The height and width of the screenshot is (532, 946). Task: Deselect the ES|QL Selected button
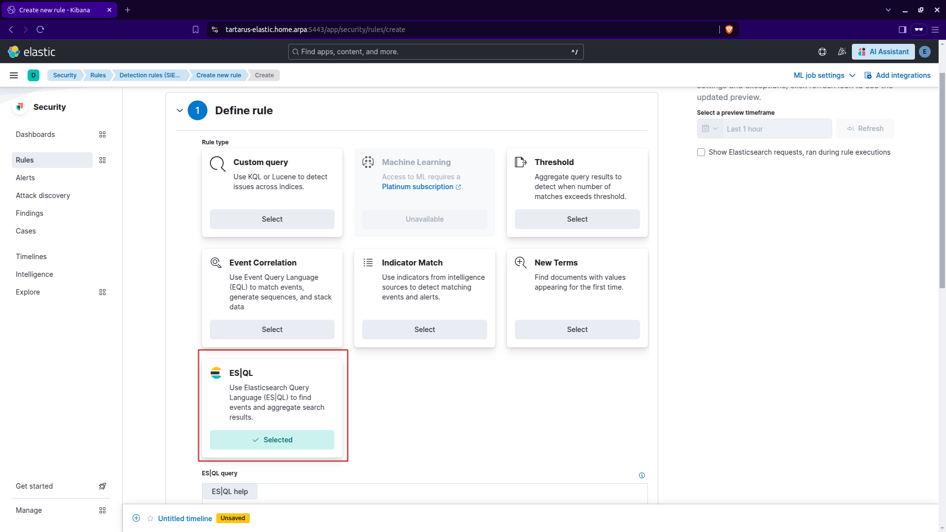tap(272, 440)
